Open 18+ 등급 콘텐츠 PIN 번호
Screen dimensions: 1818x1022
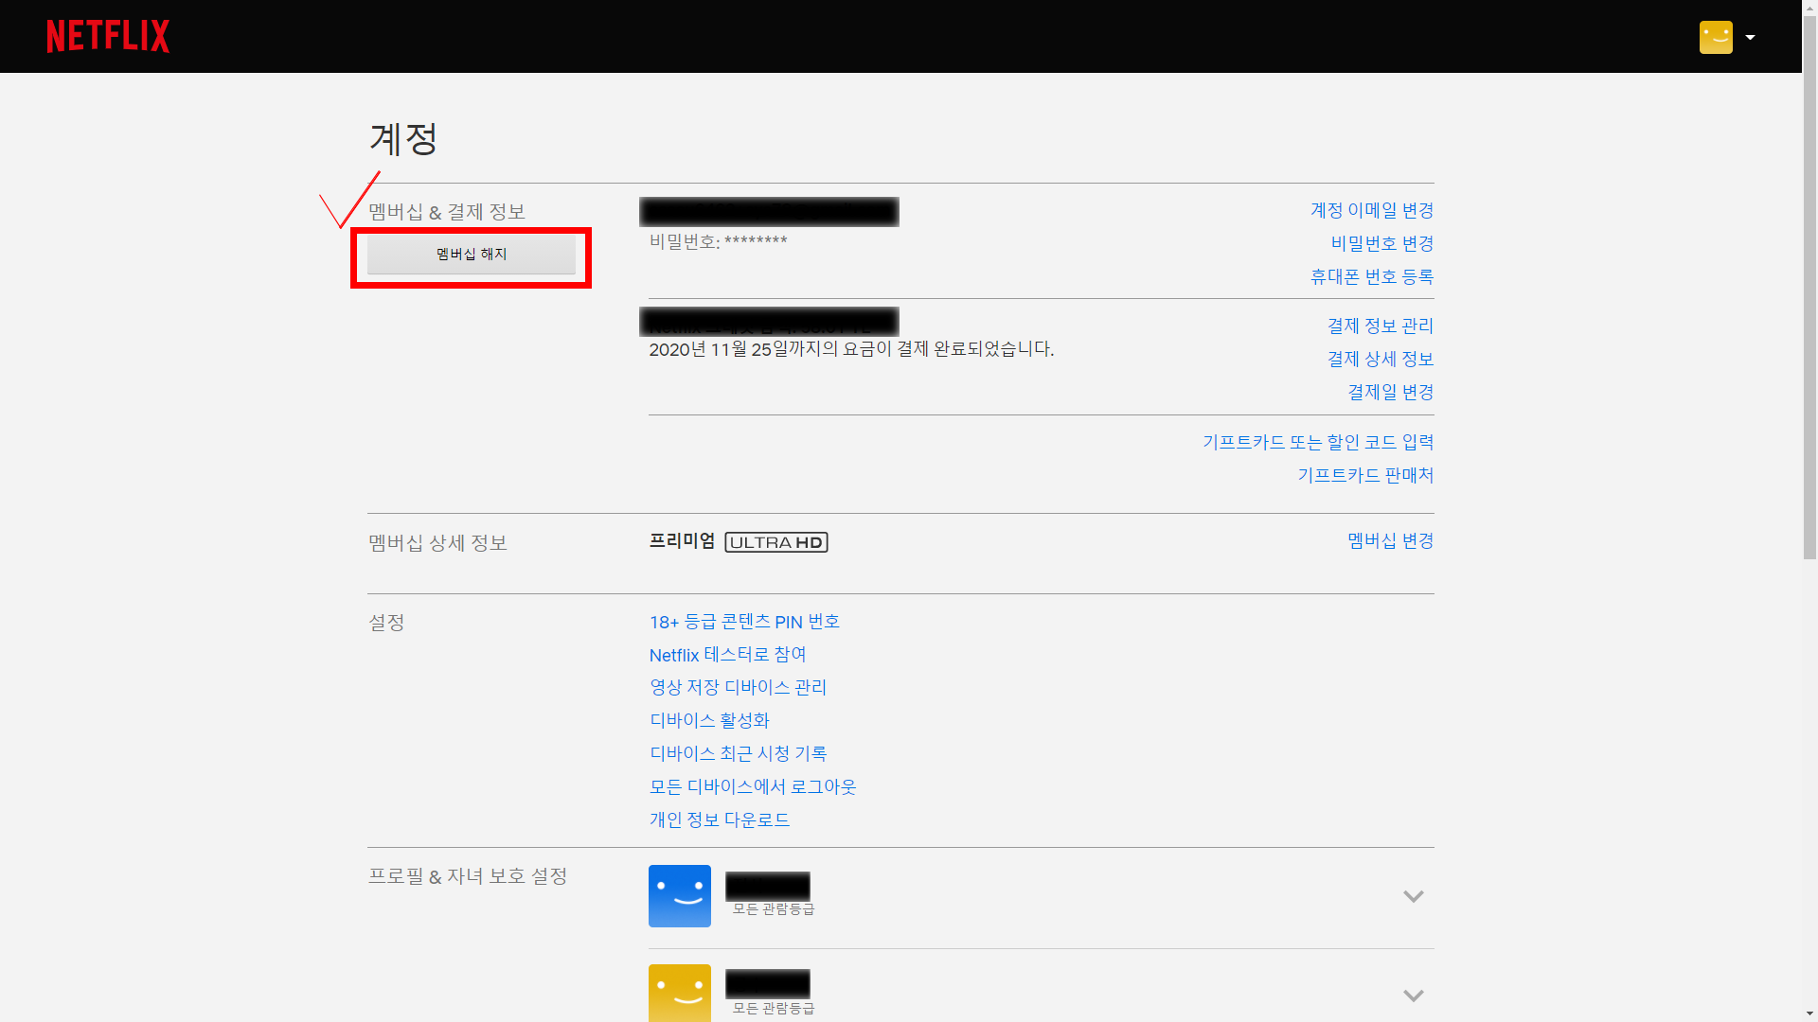pos(744,622)
